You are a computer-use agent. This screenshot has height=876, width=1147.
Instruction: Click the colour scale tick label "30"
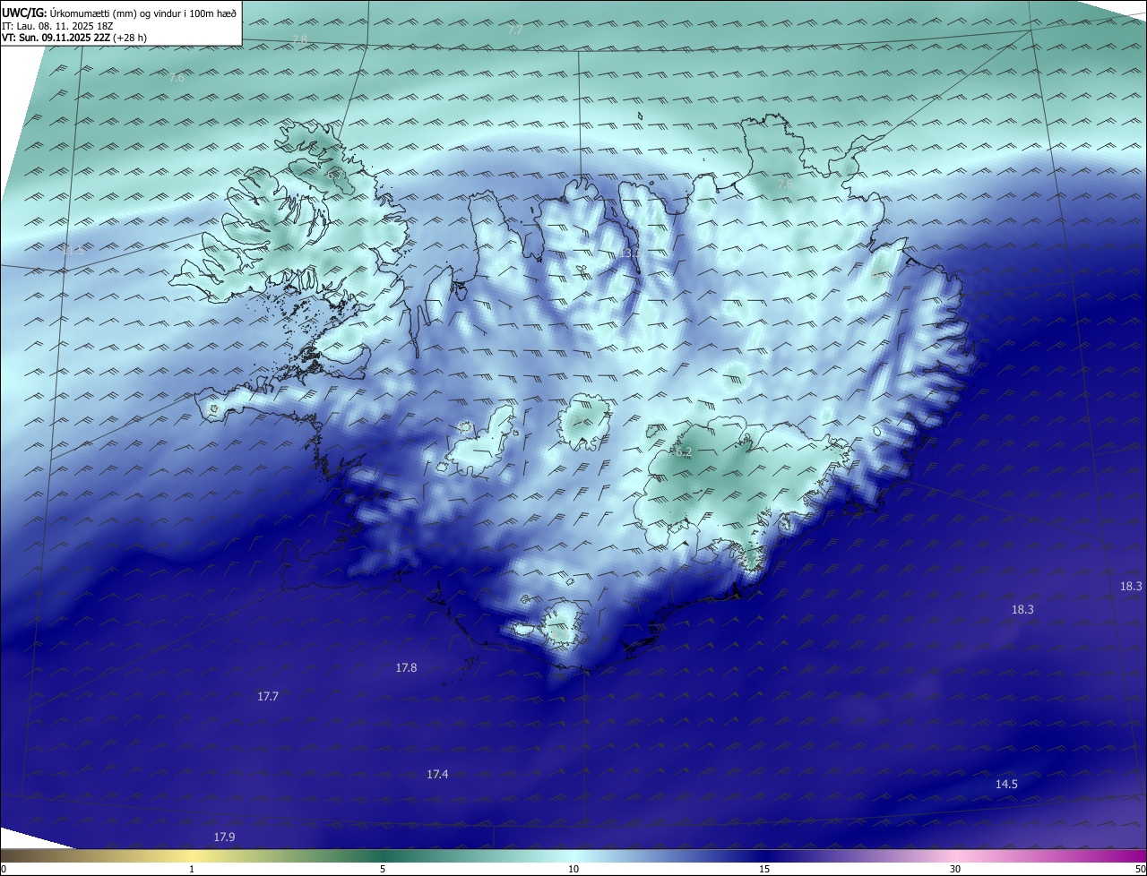955,869
